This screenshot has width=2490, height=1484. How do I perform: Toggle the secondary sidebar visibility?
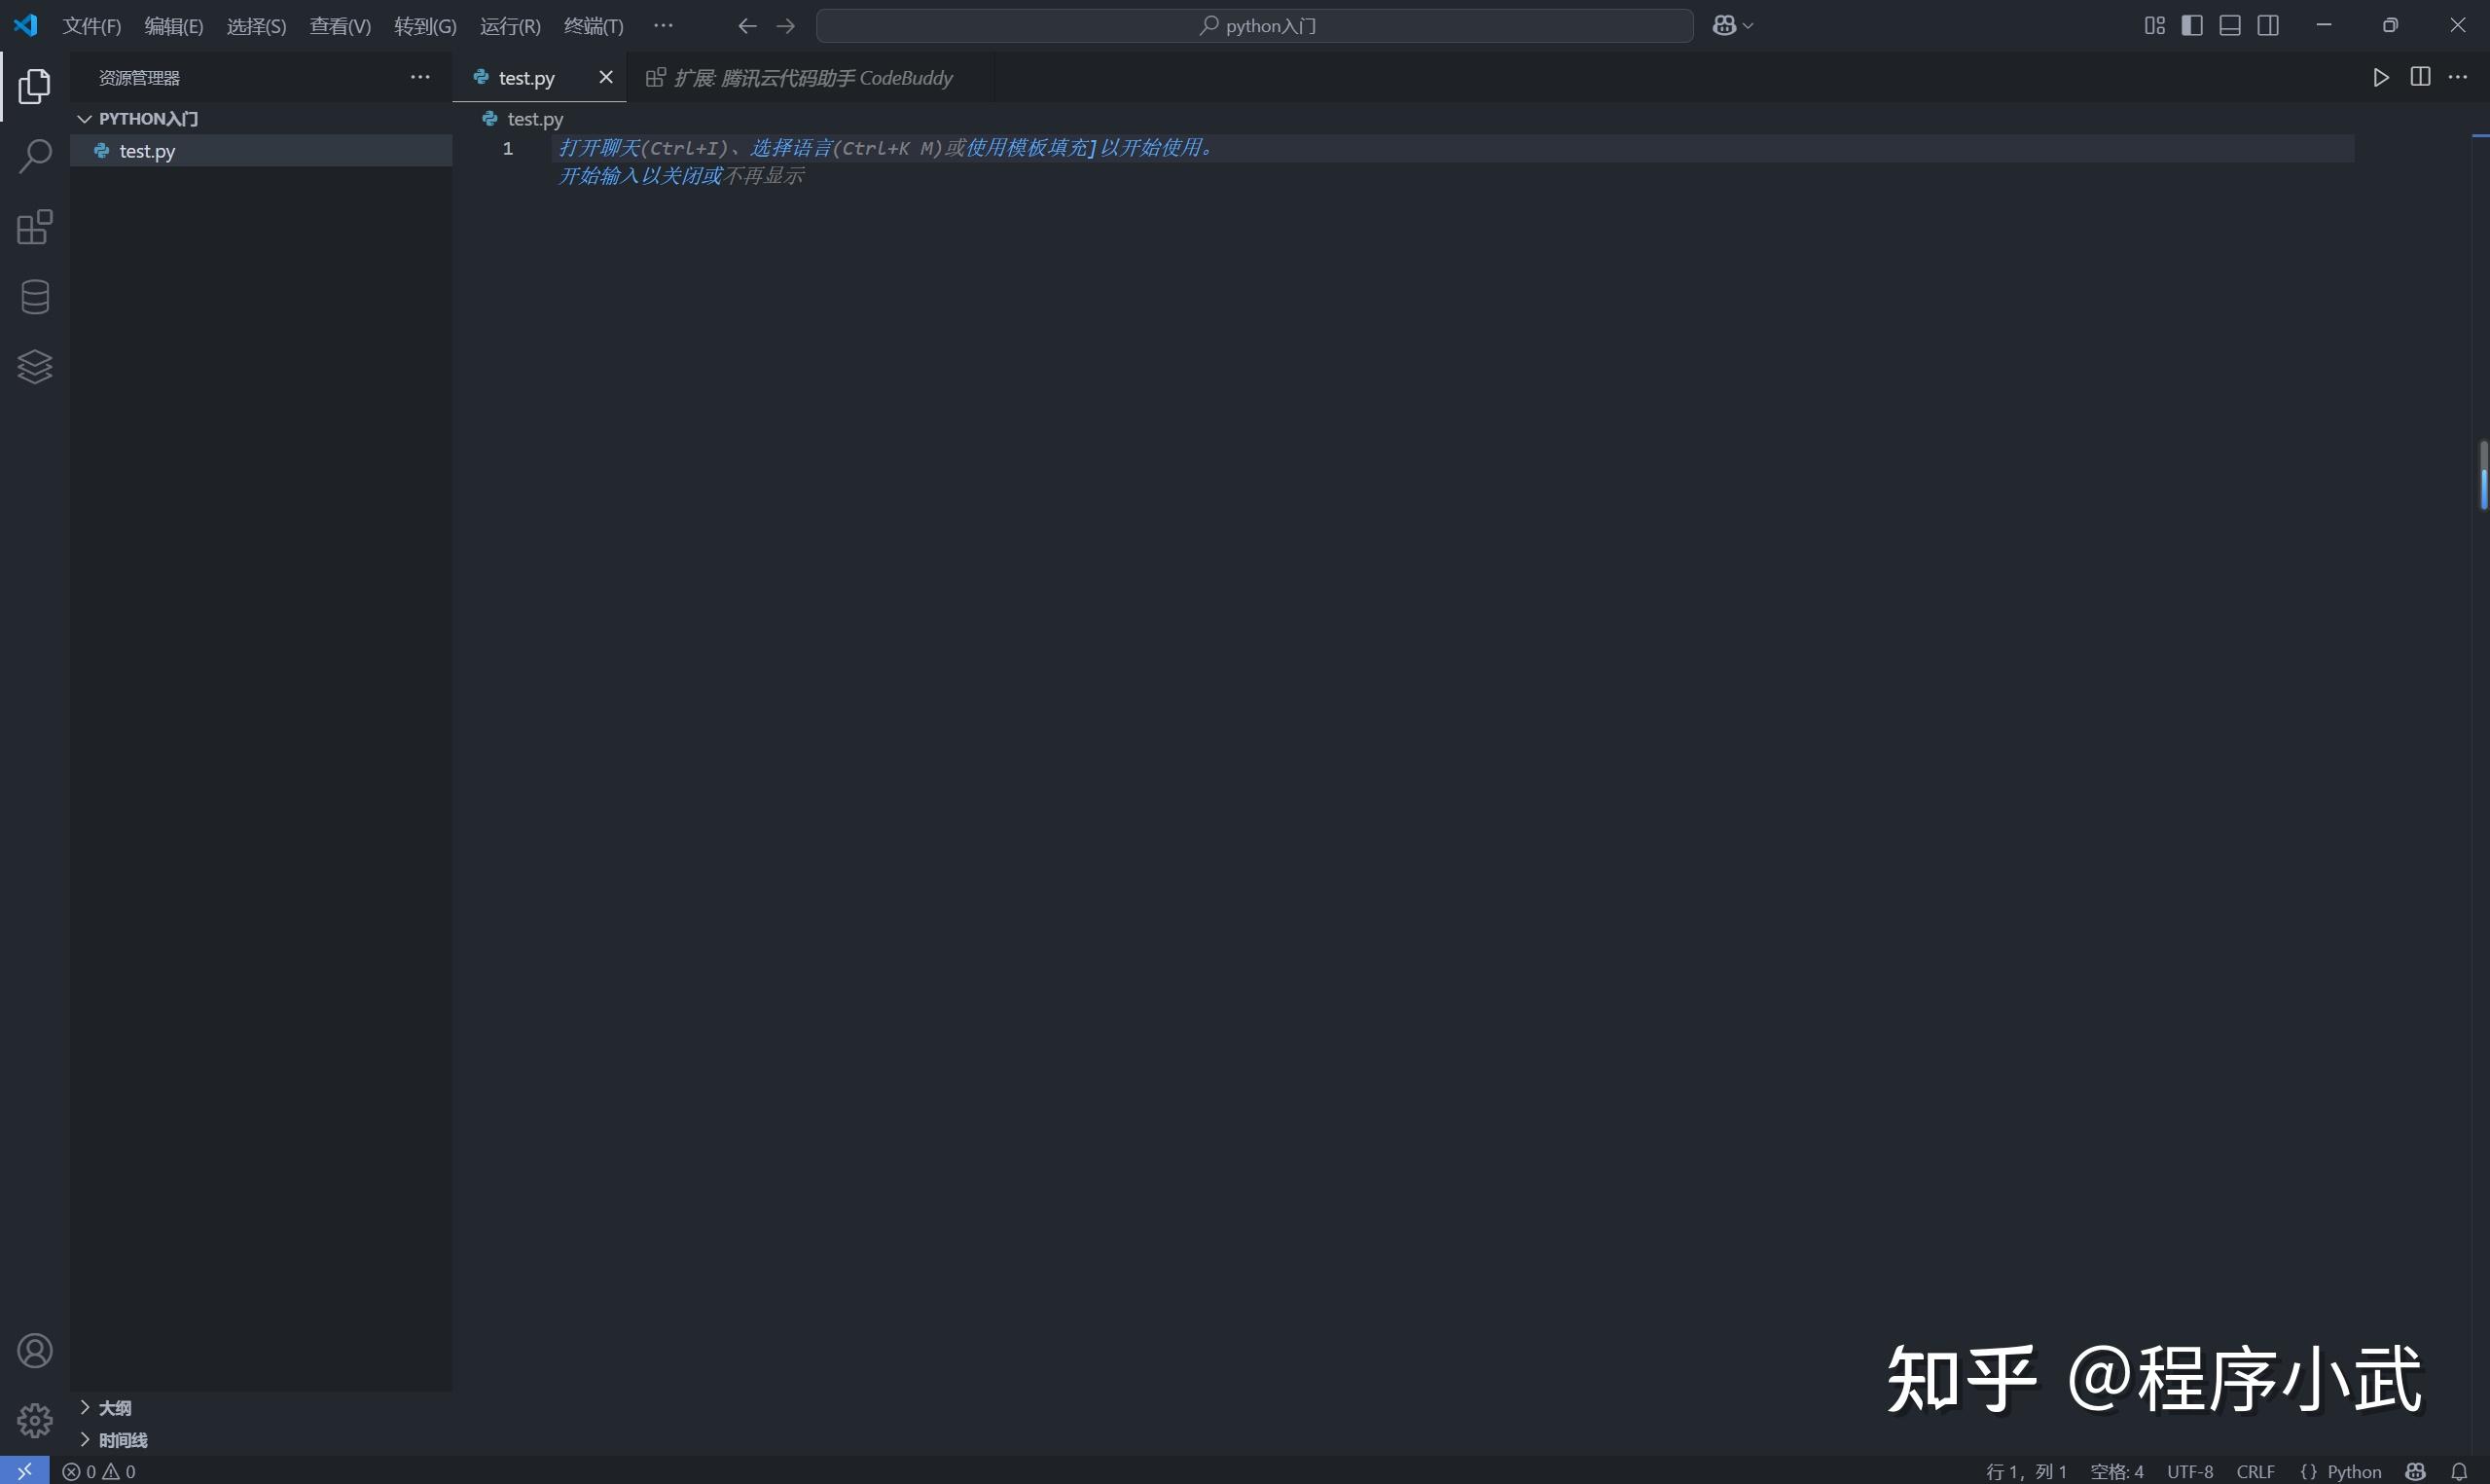pos(2268,25)
